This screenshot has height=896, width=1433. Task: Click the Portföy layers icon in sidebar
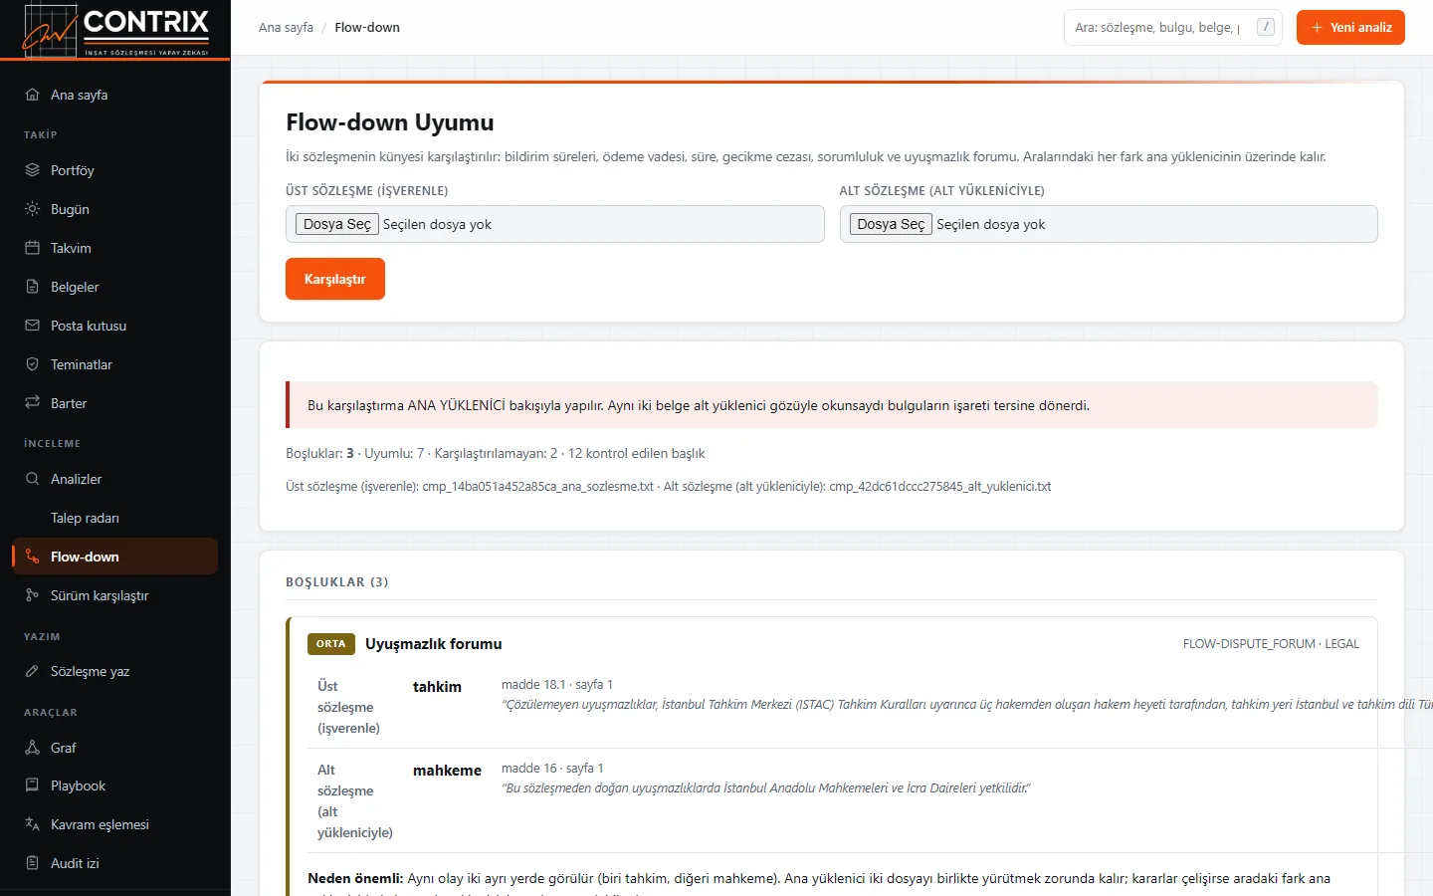pyautogui.click(x=32, y=170)
